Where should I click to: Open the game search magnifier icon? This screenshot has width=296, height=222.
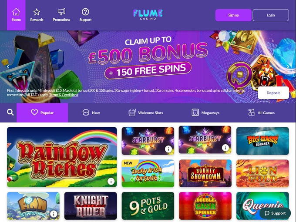point(10,113)
